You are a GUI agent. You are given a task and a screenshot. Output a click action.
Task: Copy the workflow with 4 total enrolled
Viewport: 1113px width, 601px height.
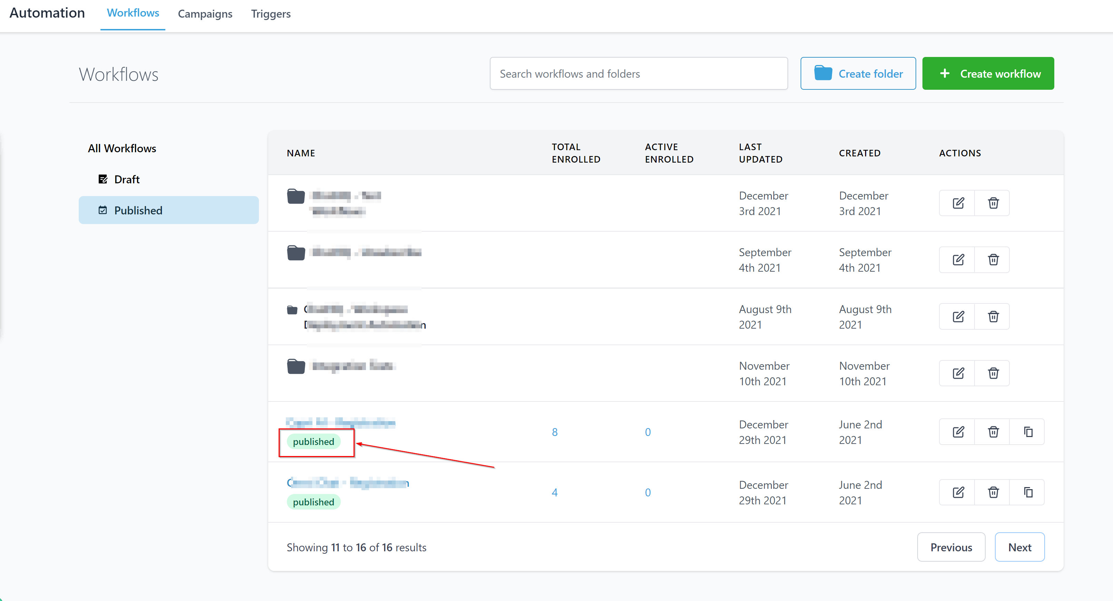click(1028, 492)
